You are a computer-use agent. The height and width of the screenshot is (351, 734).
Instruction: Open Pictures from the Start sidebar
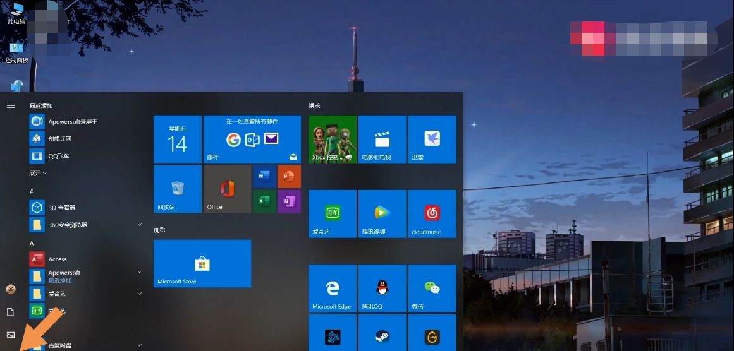tap(10, 335)
